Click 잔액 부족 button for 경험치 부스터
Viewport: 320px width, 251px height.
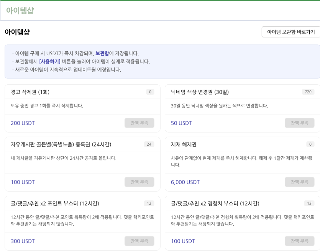coord(299,241)
